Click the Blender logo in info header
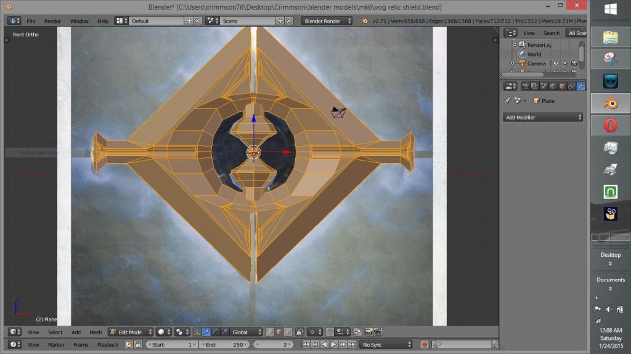Image resolution: width=631 pixels, height=354 pixels. coord(365,21)
